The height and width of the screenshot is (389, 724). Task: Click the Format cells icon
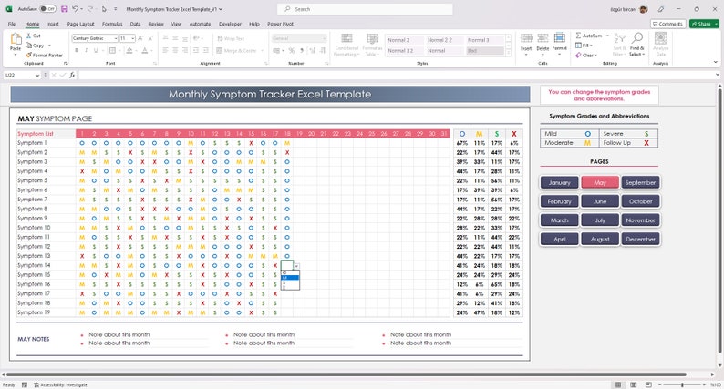click(x=559, y=38)
